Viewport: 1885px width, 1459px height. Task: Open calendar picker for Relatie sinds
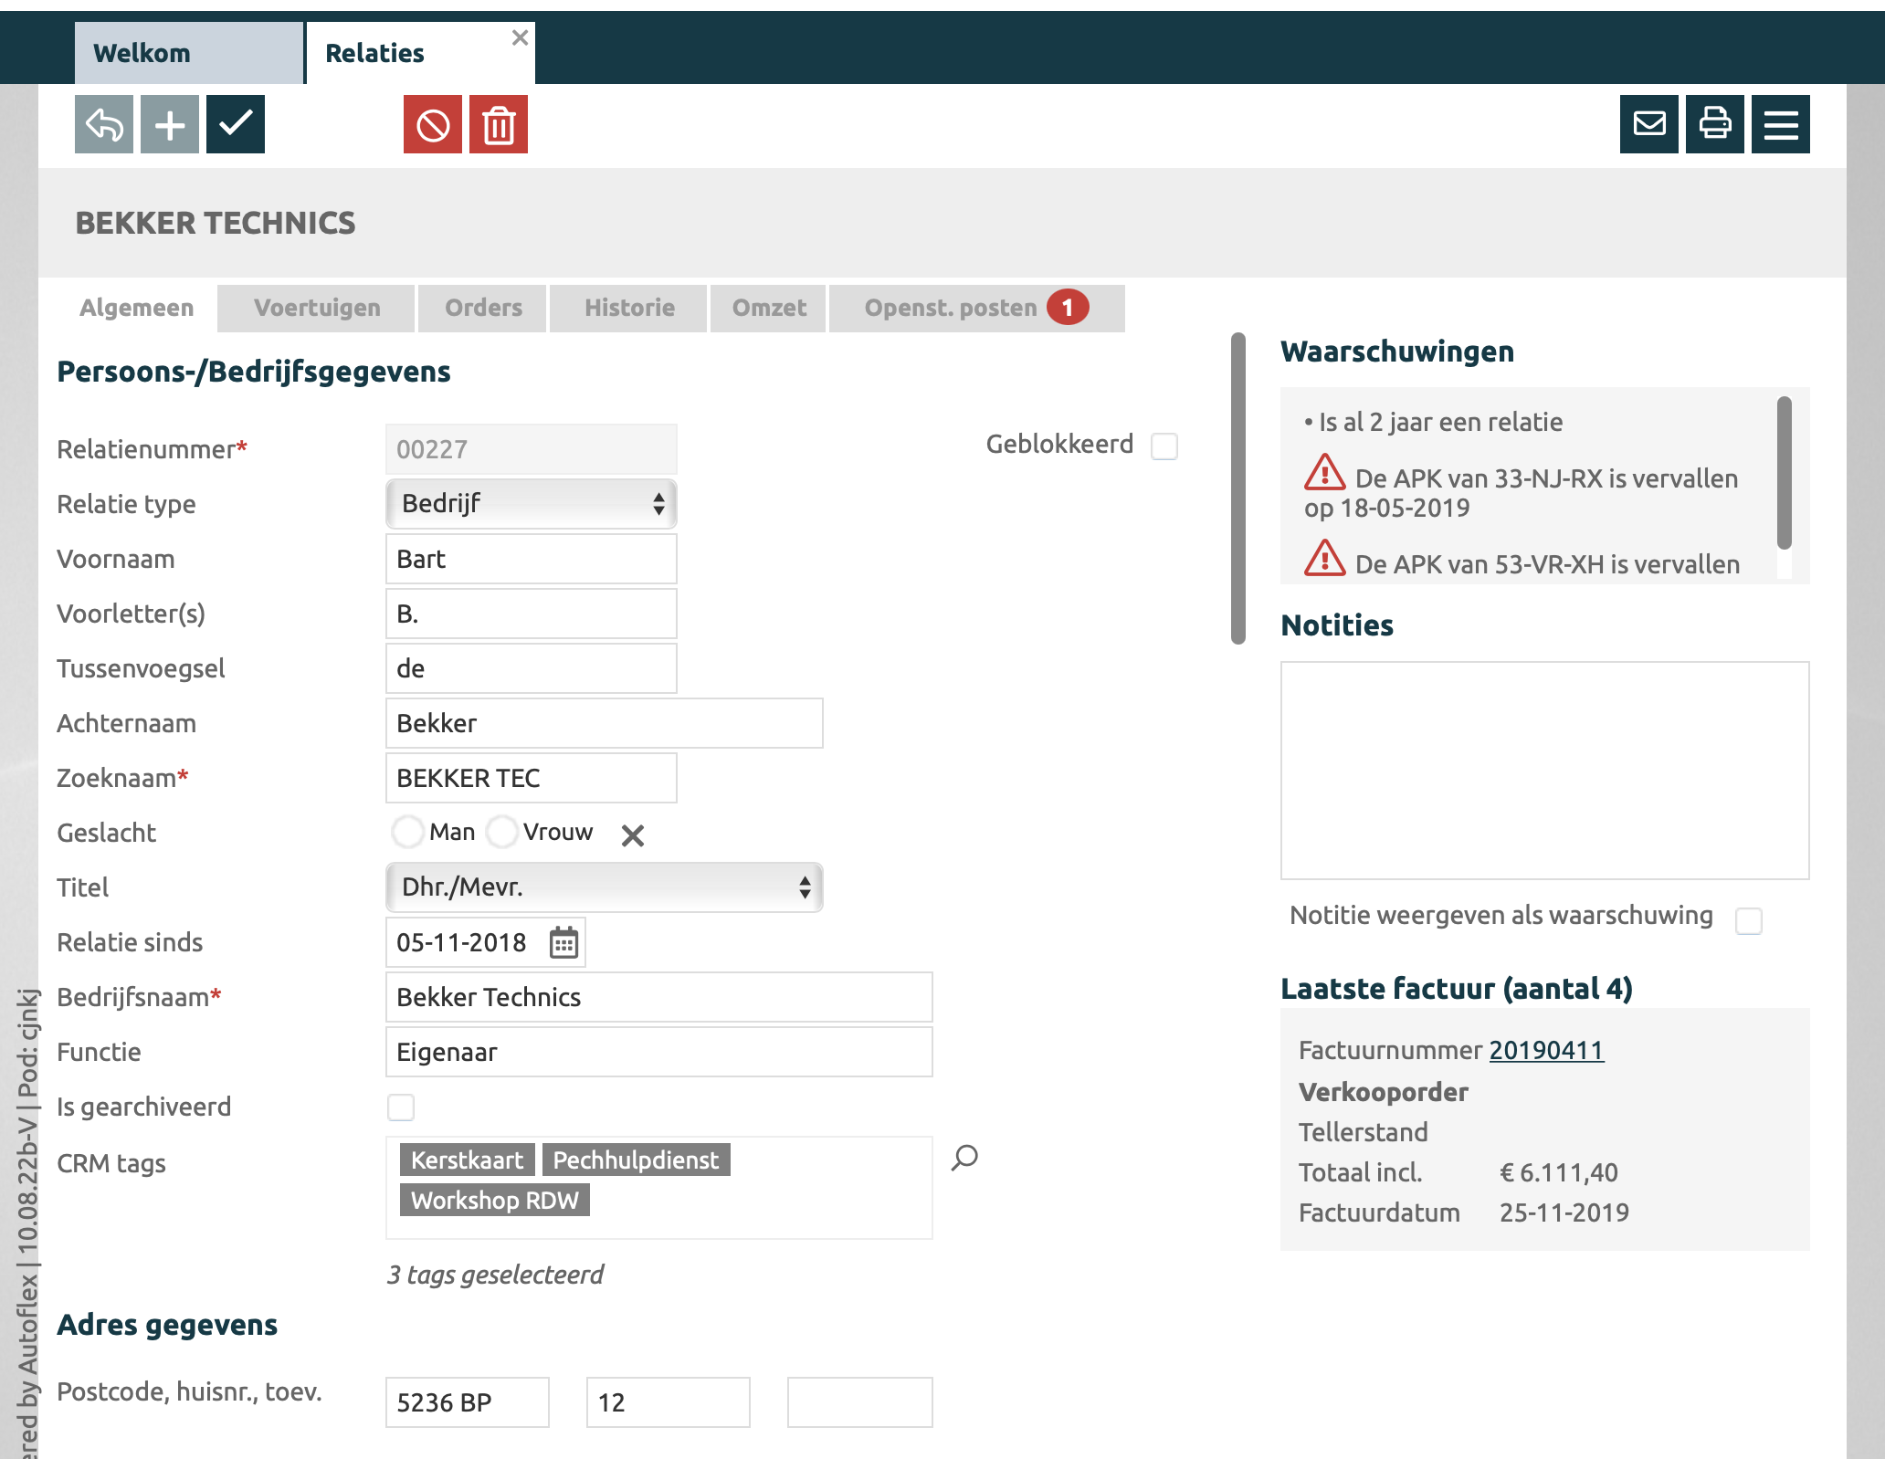coord(563,942)
